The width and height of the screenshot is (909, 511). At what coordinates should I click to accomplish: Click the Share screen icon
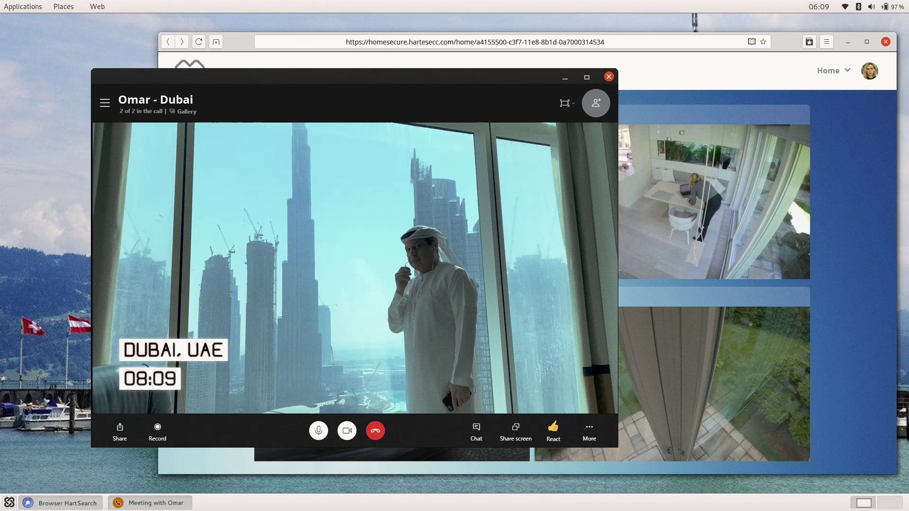[516, 431]
